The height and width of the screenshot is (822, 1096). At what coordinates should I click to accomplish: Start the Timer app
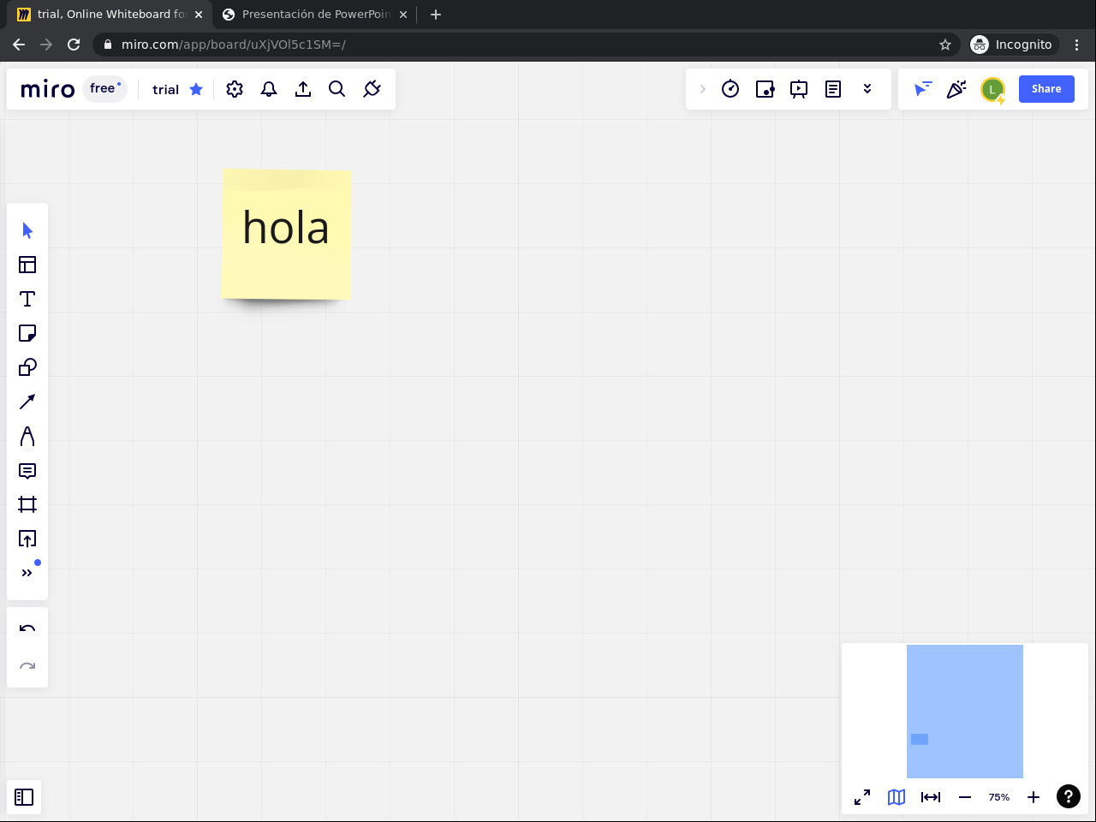[x=730, y=89]
